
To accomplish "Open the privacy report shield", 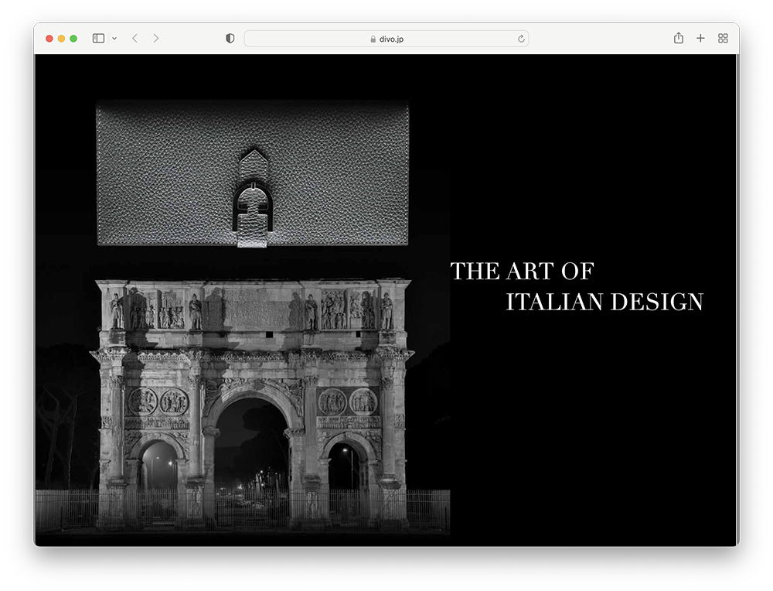I will click(x=230, y=39).
